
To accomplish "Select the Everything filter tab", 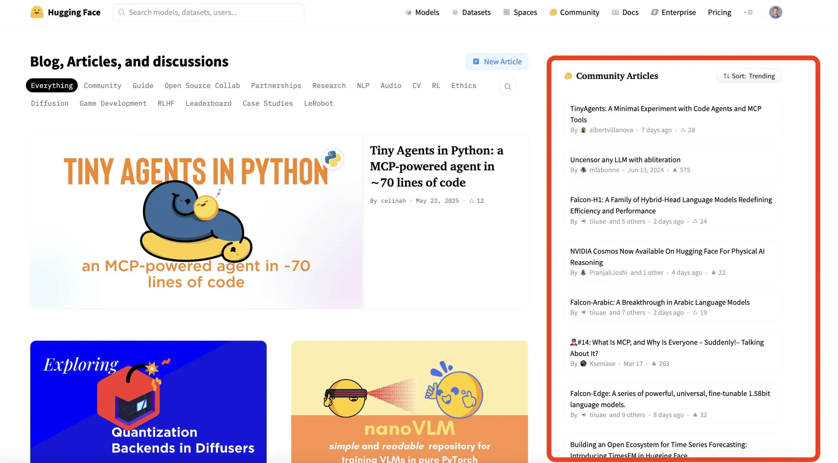I will tap(52, 86).
